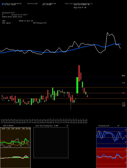Click the spike on the white price line
The width and height of the screenshot is (127, 168).
tap(107, 33)
